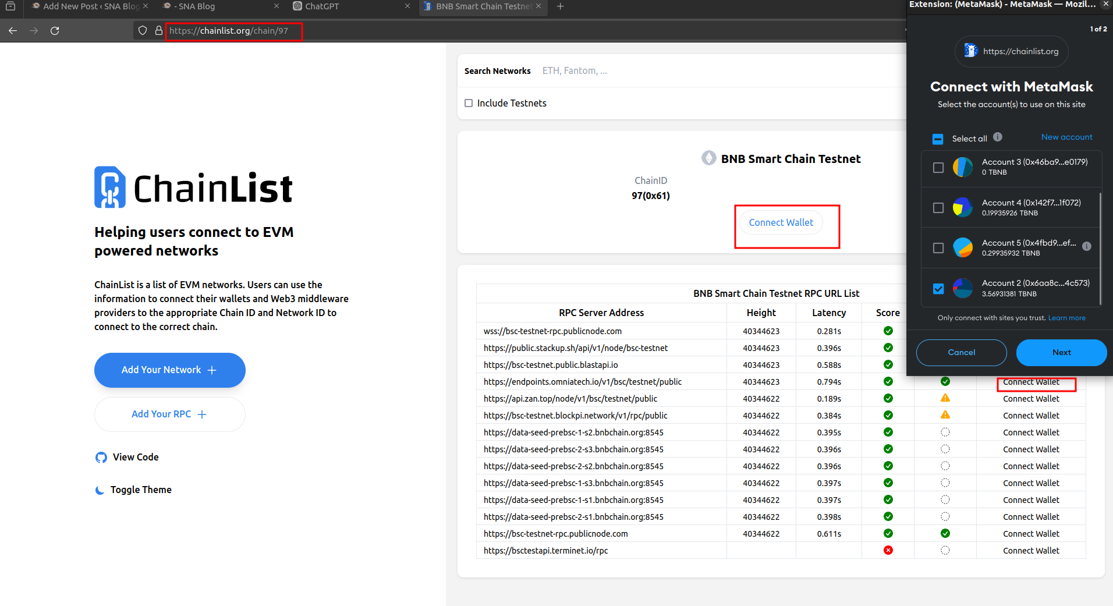Click the padlock site security icon
The image size is (1113, 606).
point(158,30)
